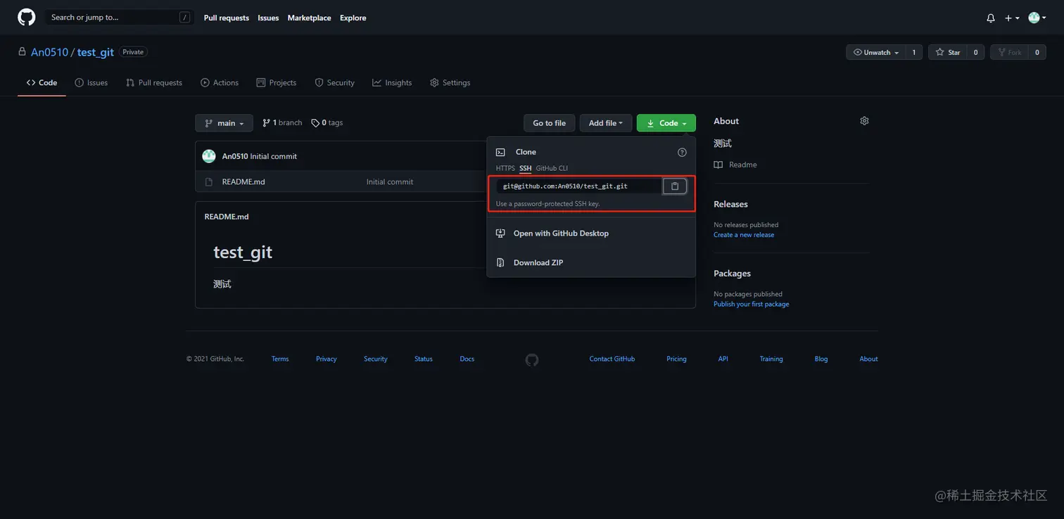
Task: Open footer Status link
Action: point(424,359)
